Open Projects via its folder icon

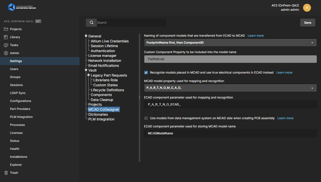click(x=6, y=29)
